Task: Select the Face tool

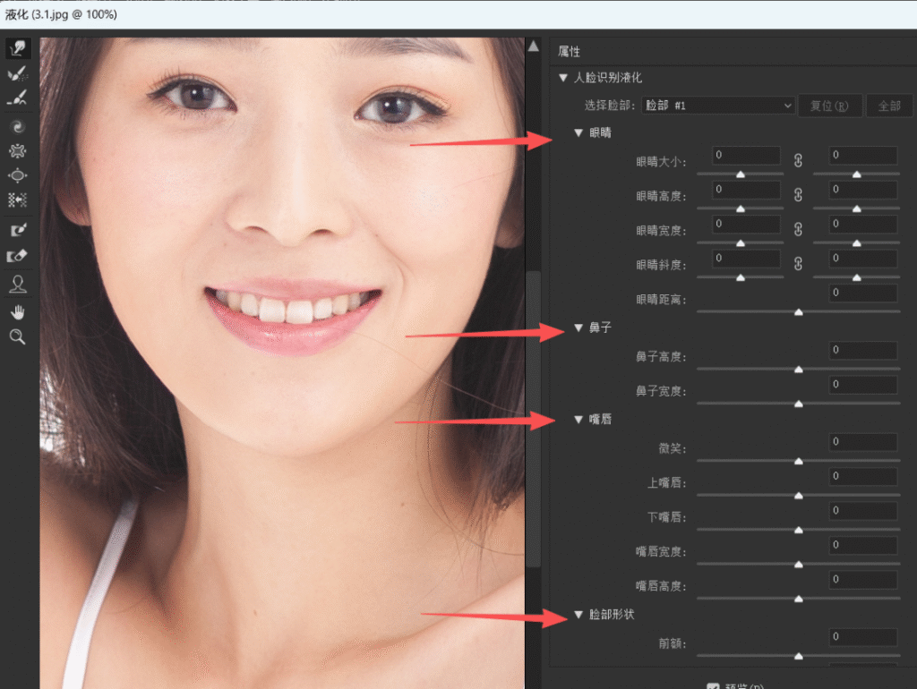Action: [x=18, y=284]
